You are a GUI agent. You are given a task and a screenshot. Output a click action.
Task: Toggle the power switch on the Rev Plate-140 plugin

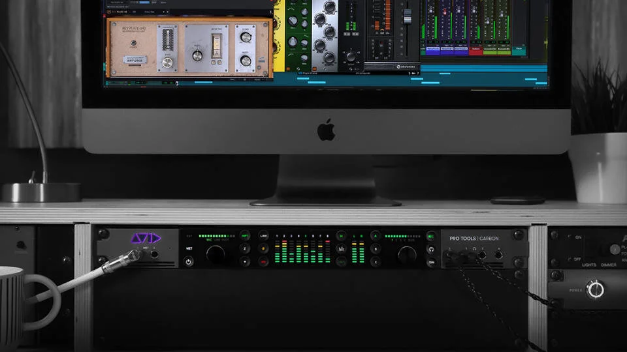click(133, 43)
